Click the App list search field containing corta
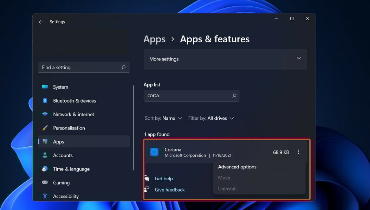This screenshot has width=370, height=210. 192,96
